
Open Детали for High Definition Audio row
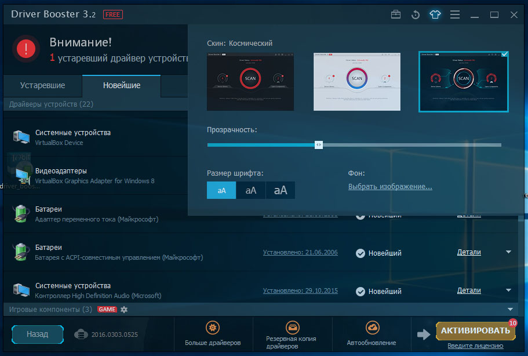[x=469, y=290]
